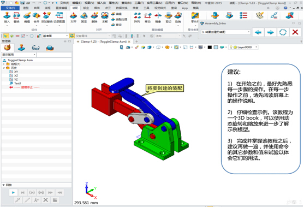Screen dimensions: 304x207
Task: Open the 帮助(H) menu
Action: tap(196, 3)
